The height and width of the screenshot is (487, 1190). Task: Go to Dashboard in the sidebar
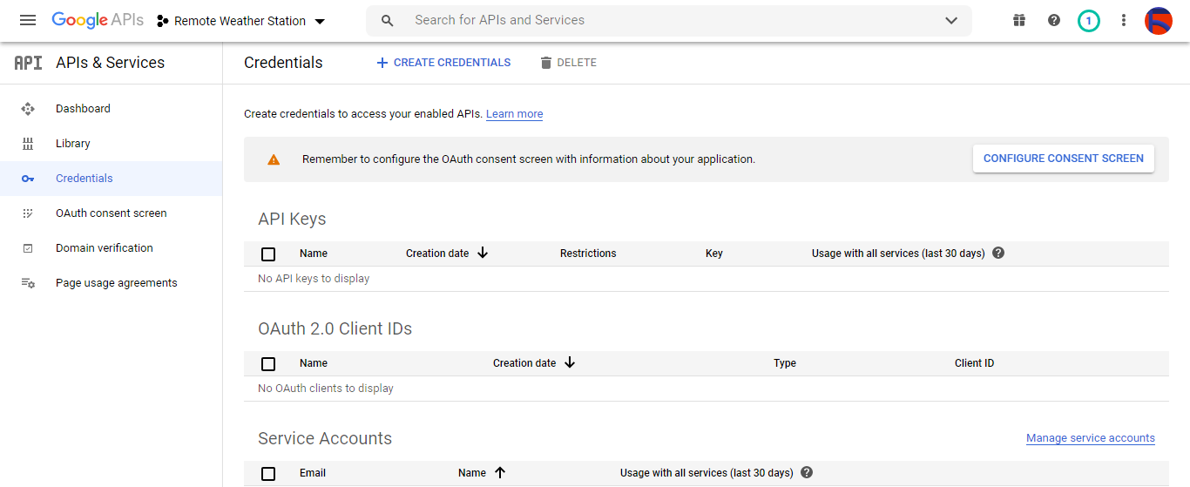[x=83, y=109]
